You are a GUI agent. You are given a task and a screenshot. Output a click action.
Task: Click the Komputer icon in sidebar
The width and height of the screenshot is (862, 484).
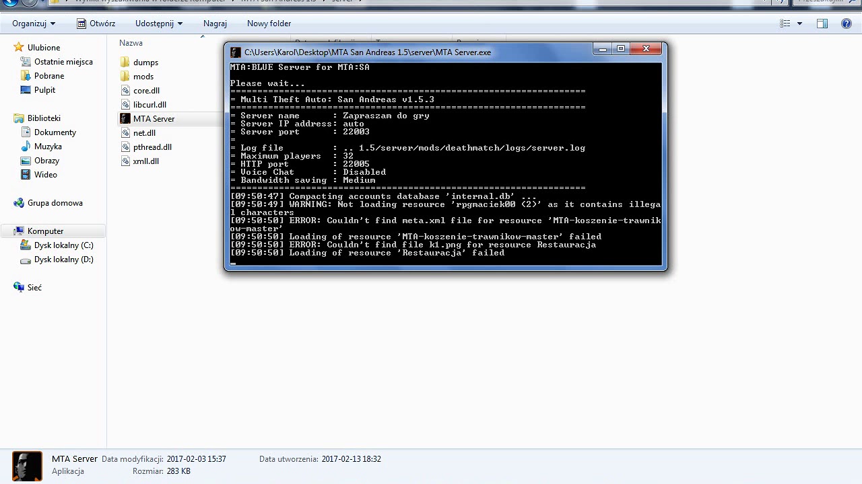point(19,231)
